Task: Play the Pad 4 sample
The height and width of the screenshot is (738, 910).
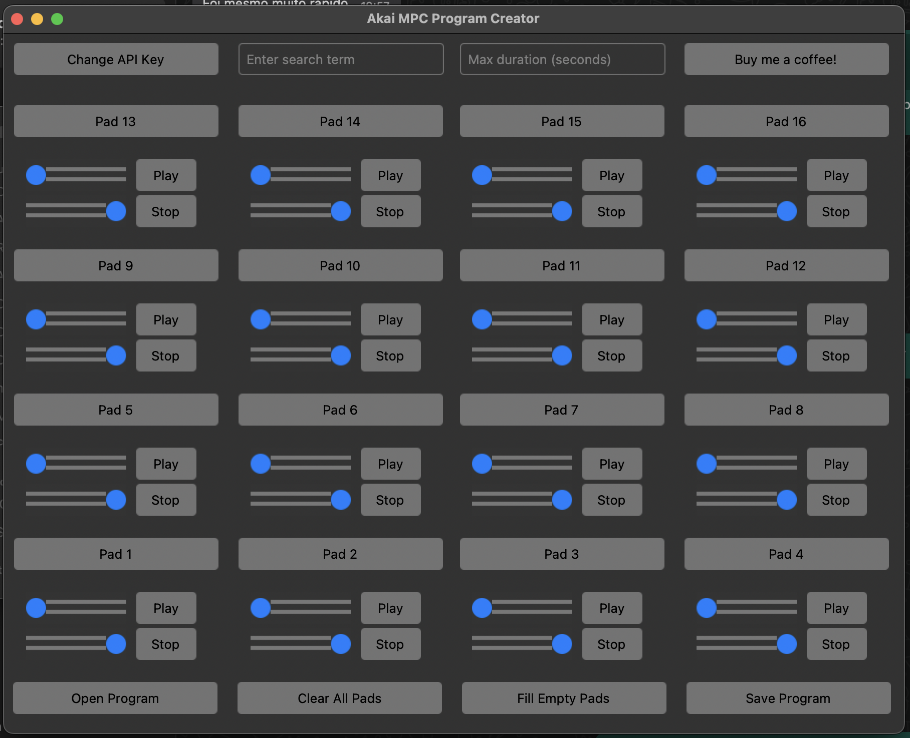Action: coord(836,608)
